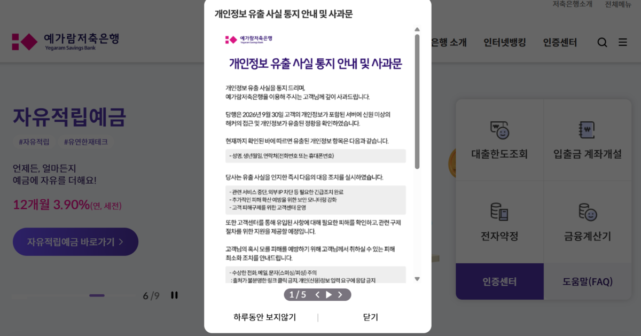Pause the main banner slideshow
The width and height of the screenshot is (641, 336).
tap(174, 295)
